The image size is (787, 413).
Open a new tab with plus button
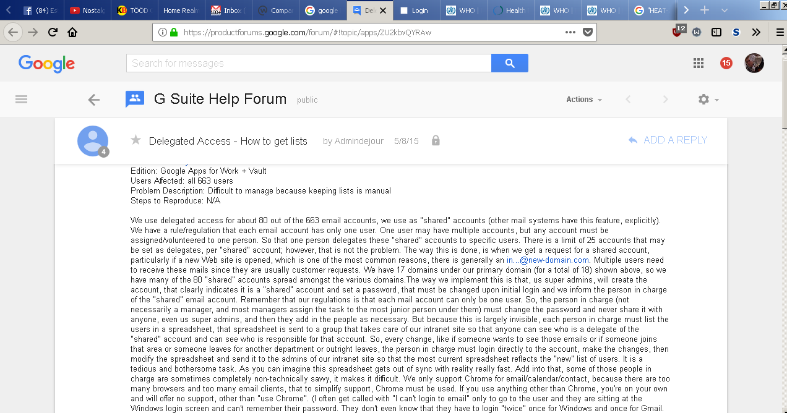pos(704,11)
